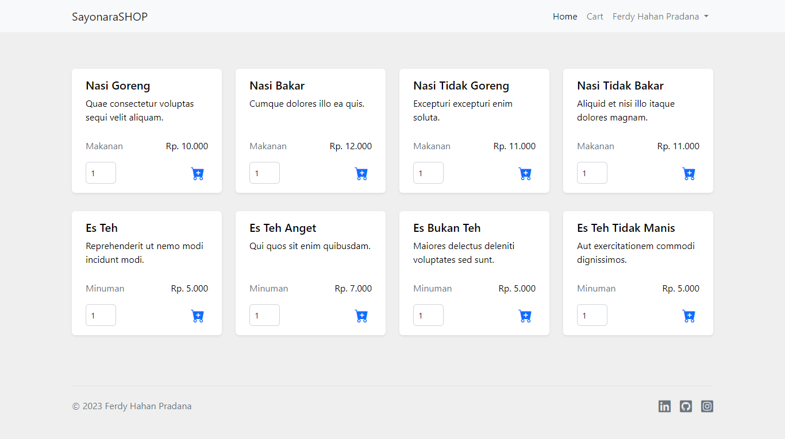Open the Cart page from the navbar

click(x=595, y=16)
